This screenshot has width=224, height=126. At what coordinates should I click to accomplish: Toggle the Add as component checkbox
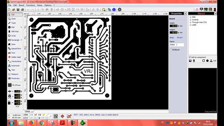190,57
